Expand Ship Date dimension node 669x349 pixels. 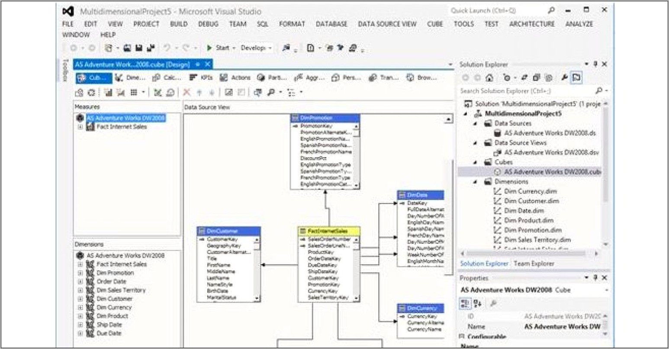pos(80,325)
